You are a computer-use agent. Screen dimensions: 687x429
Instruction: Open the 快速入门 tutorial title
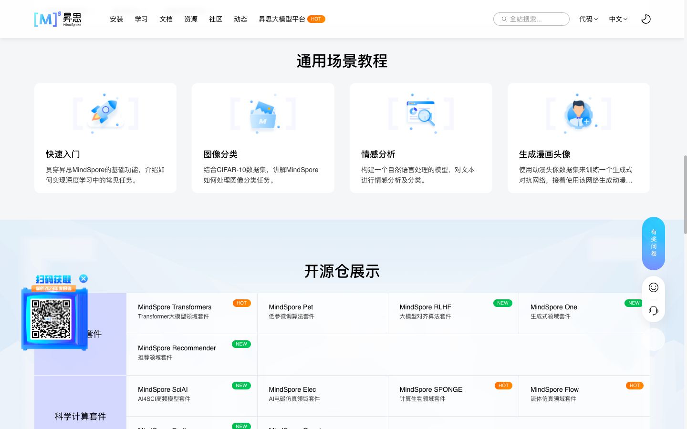pos(63,154)
